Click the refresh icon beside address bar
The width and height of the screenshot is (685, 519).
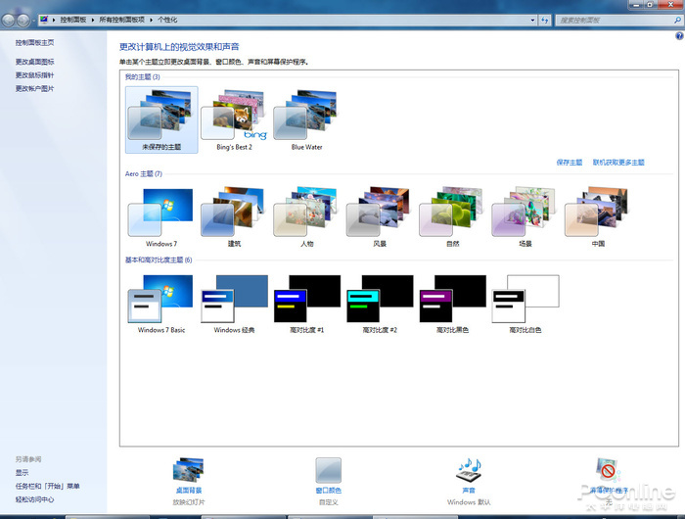pyautogui.click(x=544, y=20)
